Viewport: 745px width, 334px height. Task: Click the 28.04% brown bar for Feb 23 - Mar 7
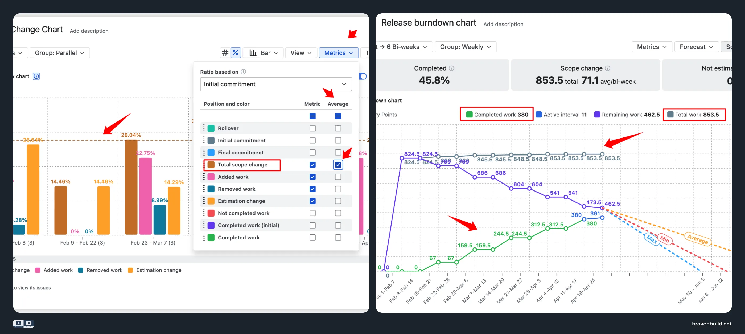tap(131, 187)
